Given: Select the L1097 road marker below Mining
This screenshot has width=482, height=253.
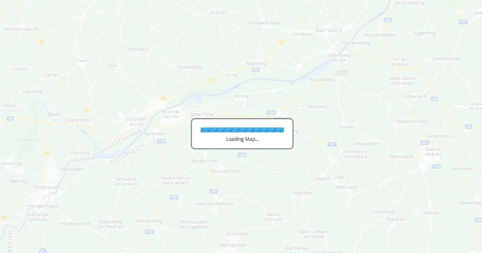Looking at the screenshot, I should (x=247, y=105).
